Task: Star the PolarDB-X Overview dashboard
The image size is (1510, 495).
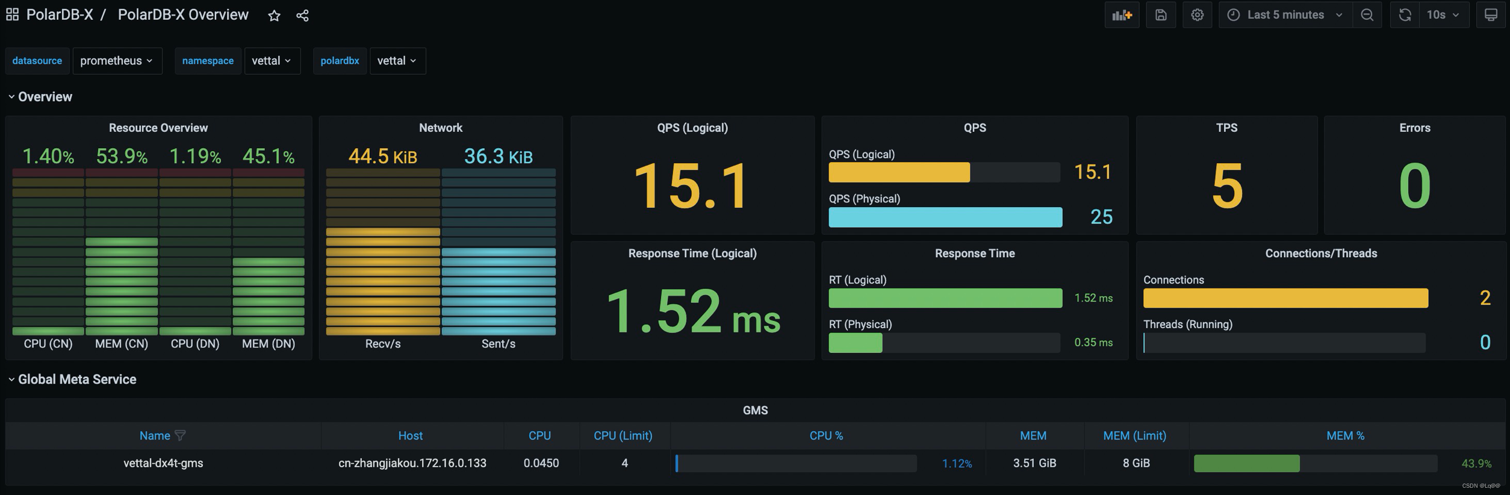Action: point(274,16)
